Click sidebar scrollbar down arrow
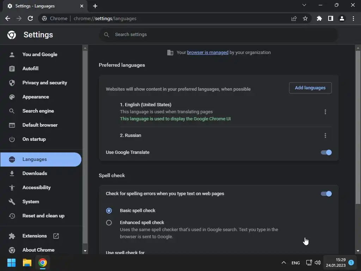 tap(85, 251)
